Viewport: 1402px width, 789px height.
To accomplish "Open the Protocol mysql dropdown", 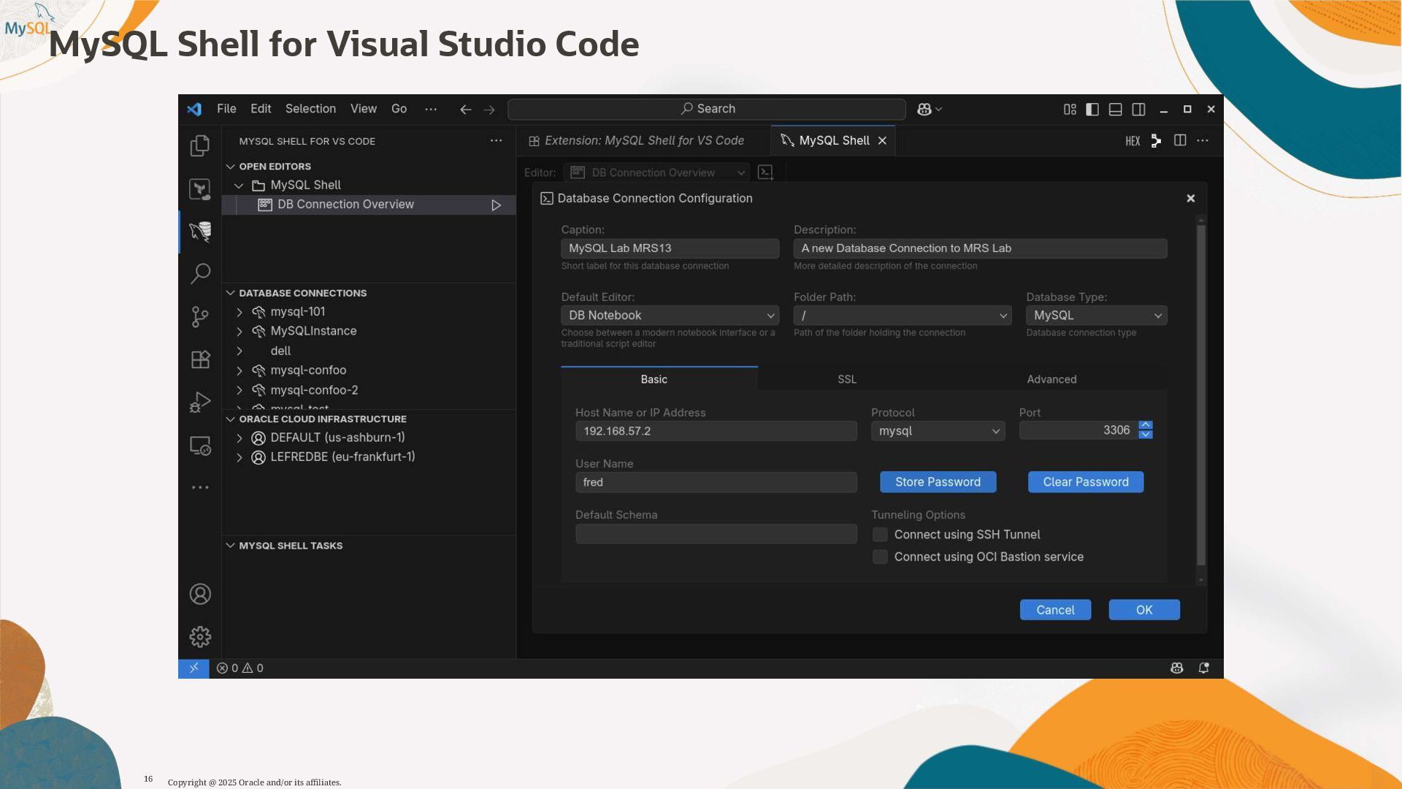I will pyautogui.click(x=938, y=431).
